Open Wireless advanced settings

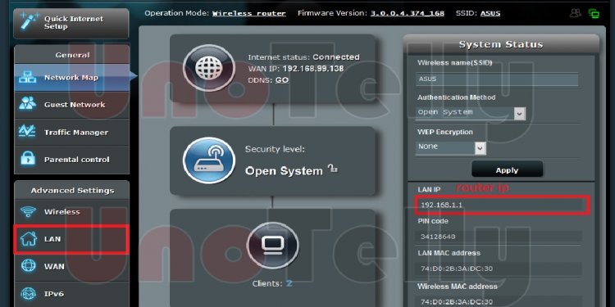72,212
